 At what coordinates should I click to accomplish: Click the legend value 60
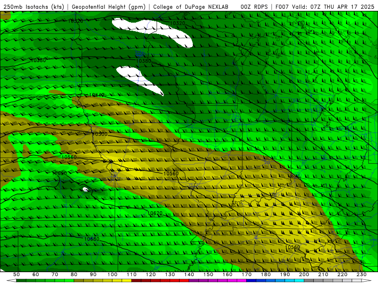[x=35, y=275]
